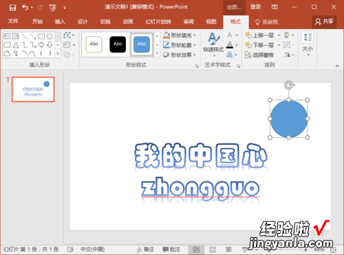Expand the shapes gallery more arrow

58,54
